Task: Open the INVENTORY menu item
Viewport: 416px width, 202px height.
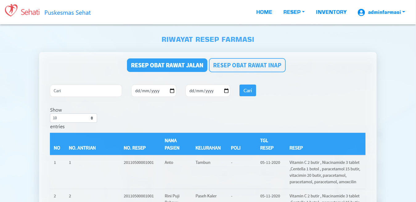Action: [x=331, y=12]
